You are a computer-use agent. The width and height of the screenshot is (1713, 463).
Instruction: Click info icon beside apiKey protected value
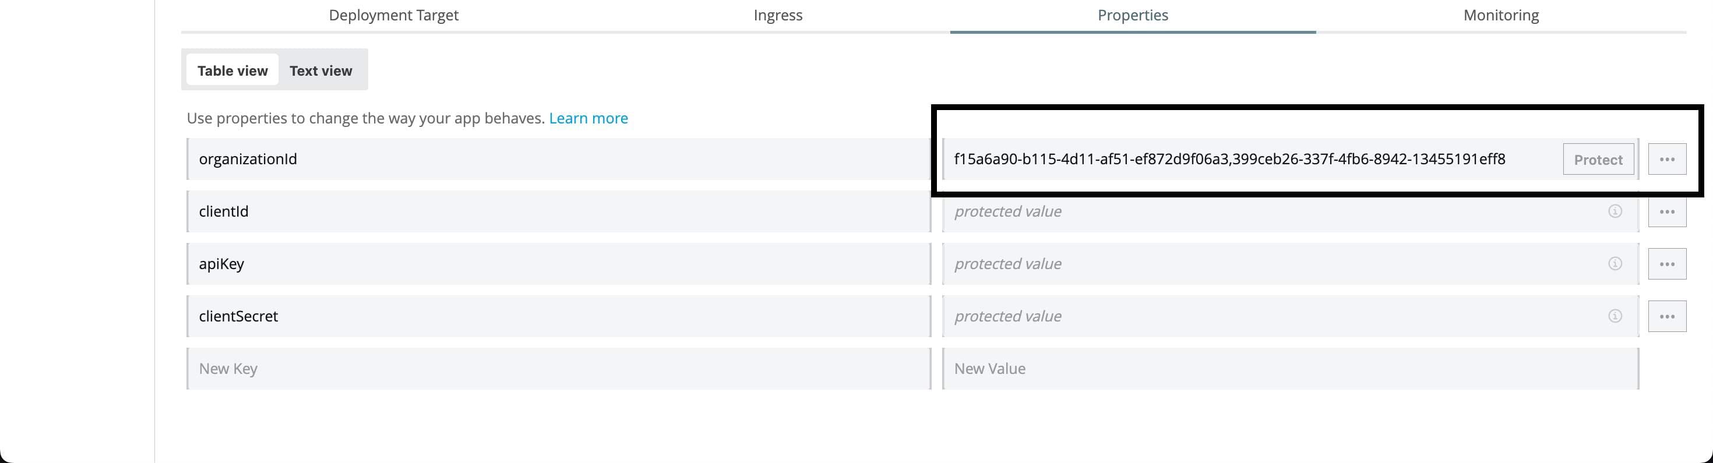click(1616, 263)
